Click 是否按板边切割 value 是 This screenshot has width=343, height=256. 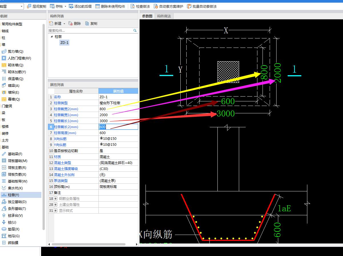[x=118, y=151]
